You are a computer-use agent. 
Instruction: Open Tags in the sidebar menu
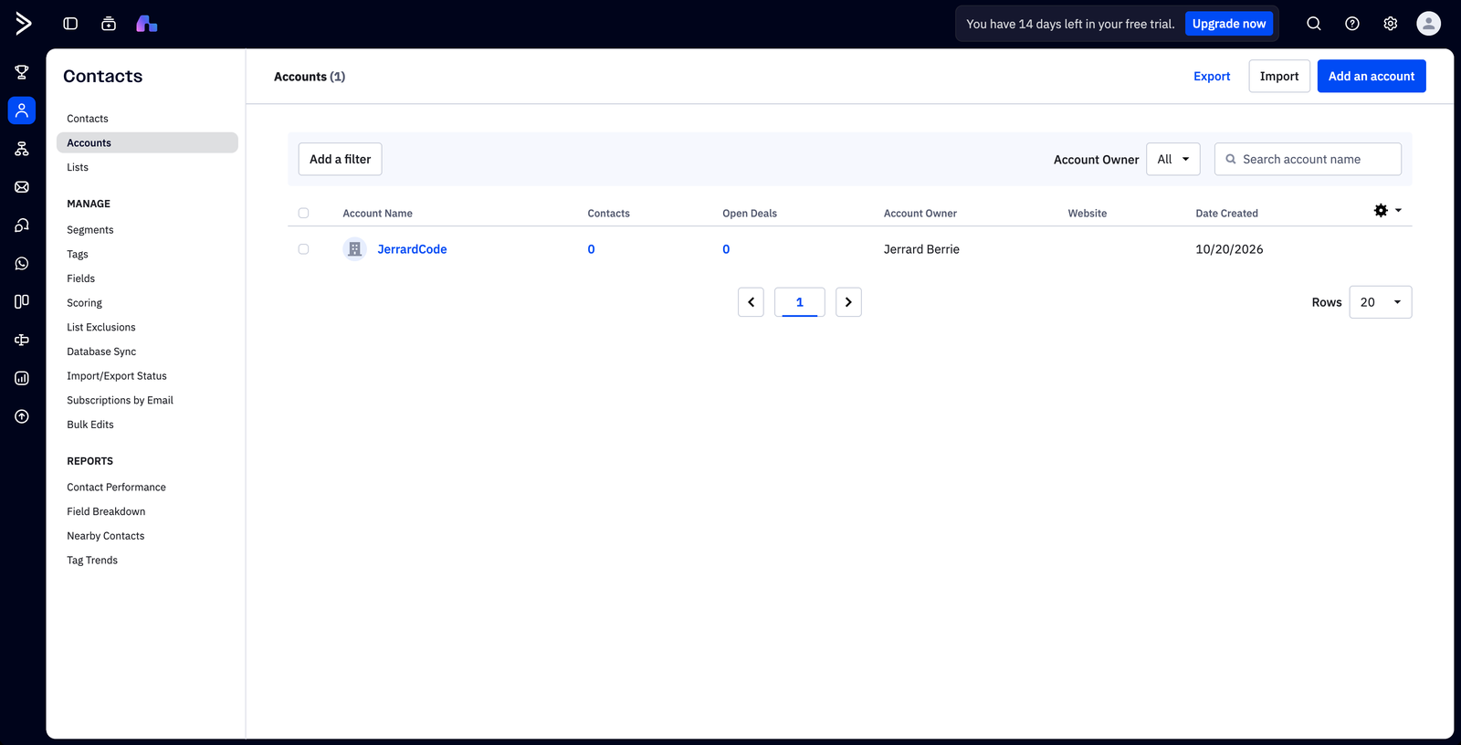tap(78, 255)
